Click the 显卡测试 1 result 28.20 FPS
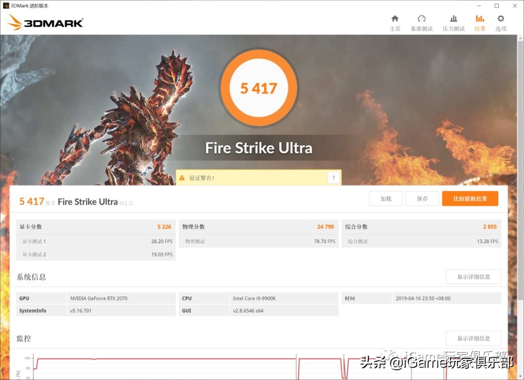This screenshot has height=380, width=524. 162,241
